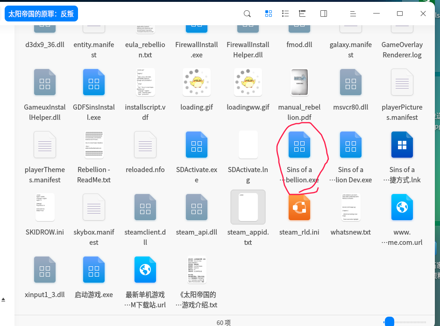Click d3dx9_36.dll file name
This screenshot has width=440, height=326.
pyautogui.click(x=45, y=45)
